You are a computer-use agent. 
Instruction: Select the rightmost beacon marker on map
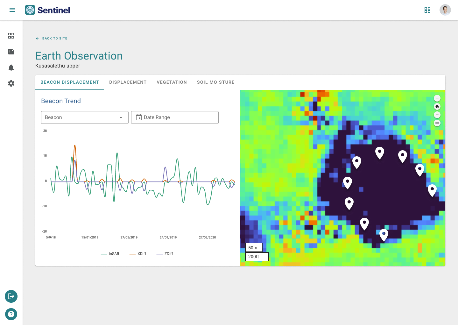coord(432,190)
